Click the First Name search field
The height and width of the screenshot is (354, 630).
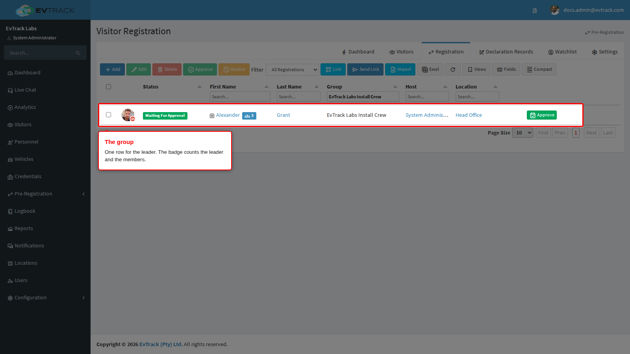240,97
